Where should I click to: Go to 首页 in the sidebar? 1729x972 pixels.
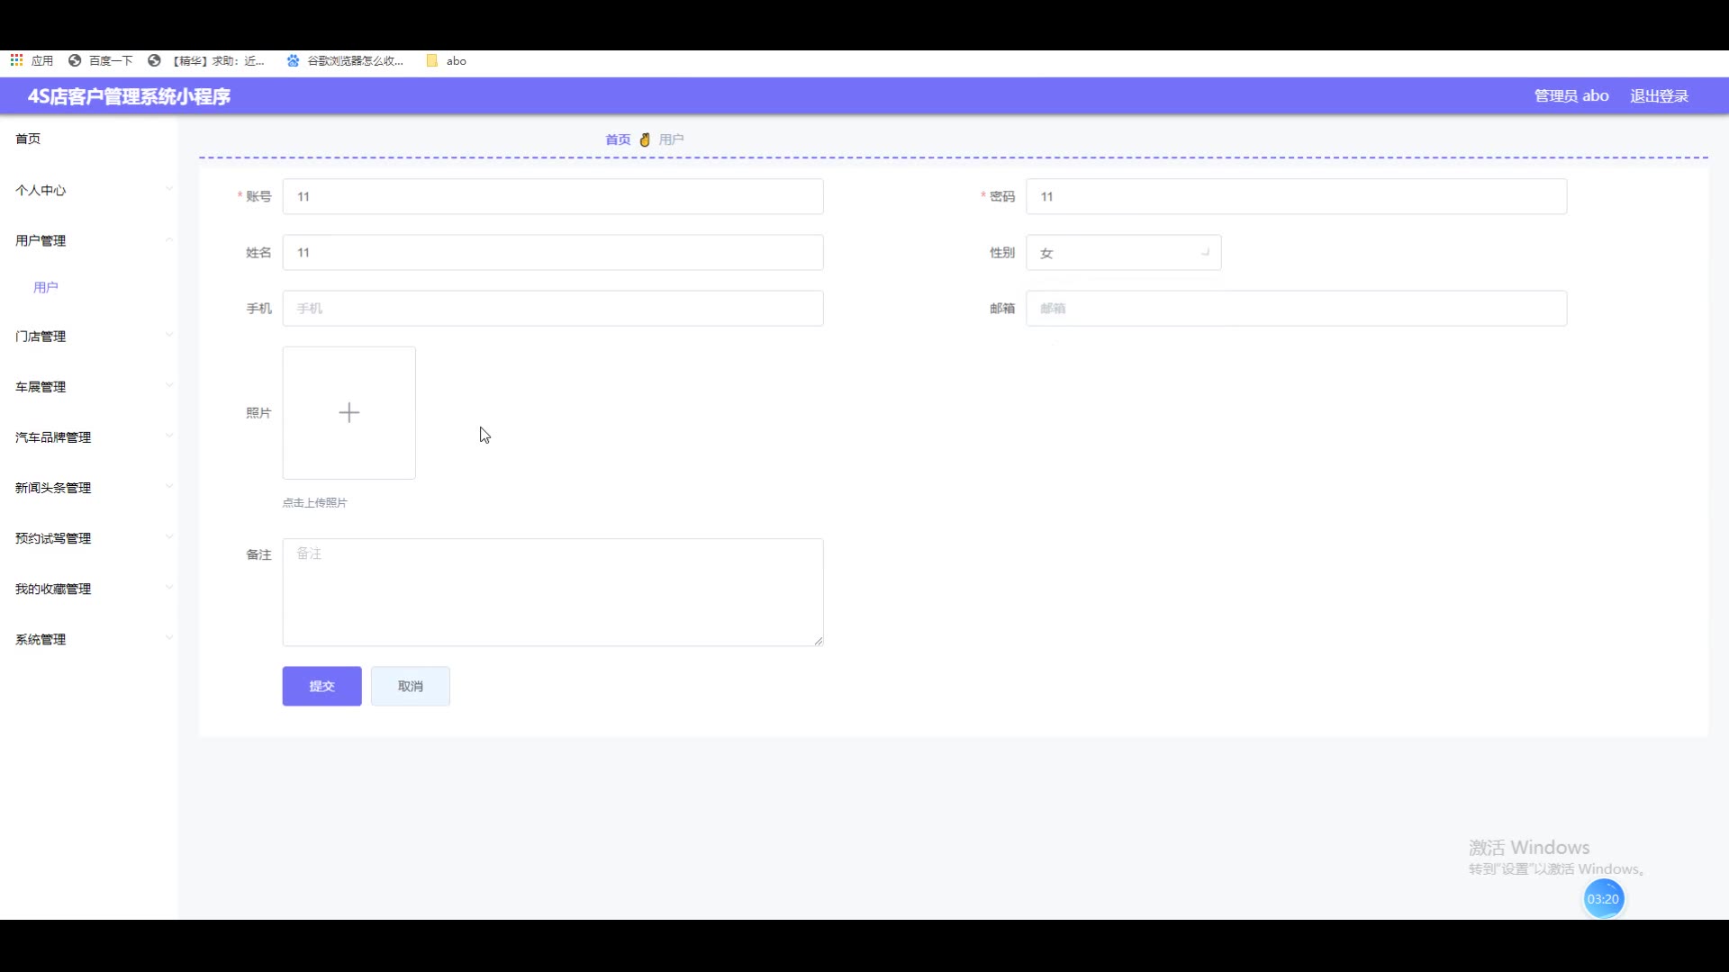pos(28,139)
